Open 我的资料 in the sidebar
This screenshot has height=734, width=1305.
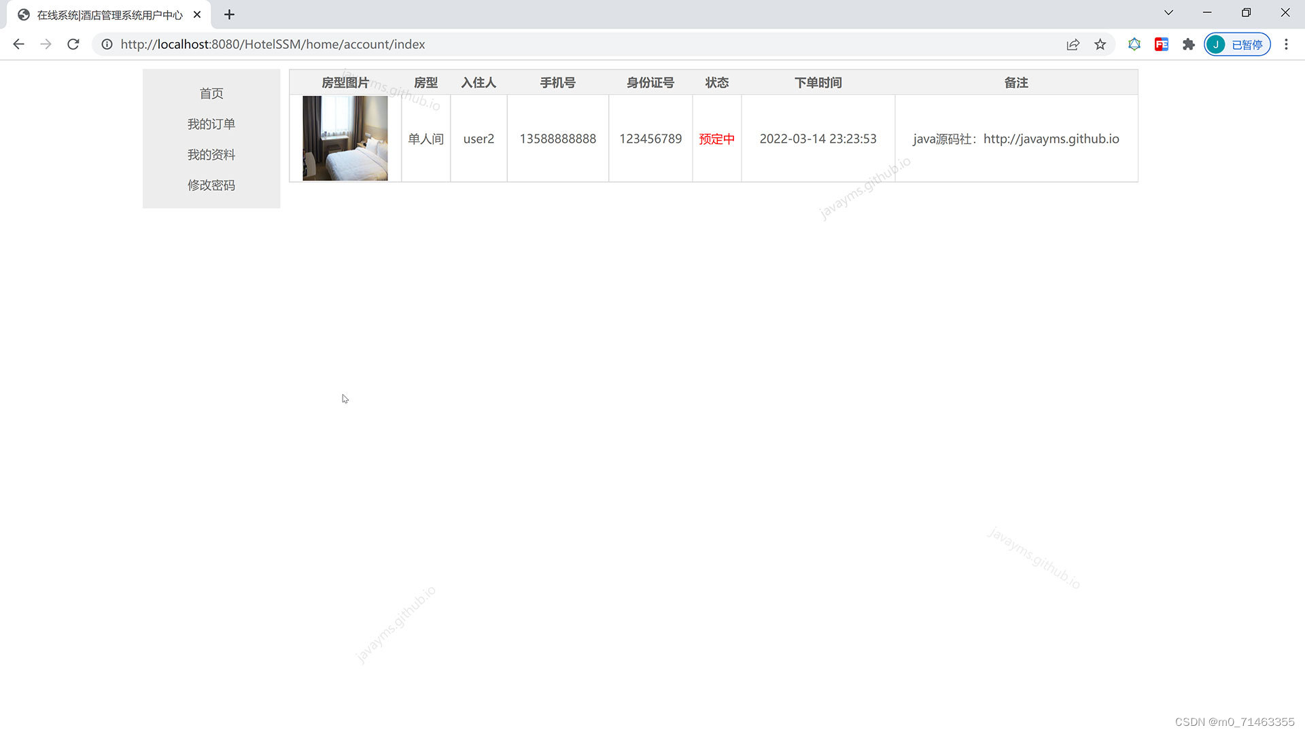(x=211, y=155)
